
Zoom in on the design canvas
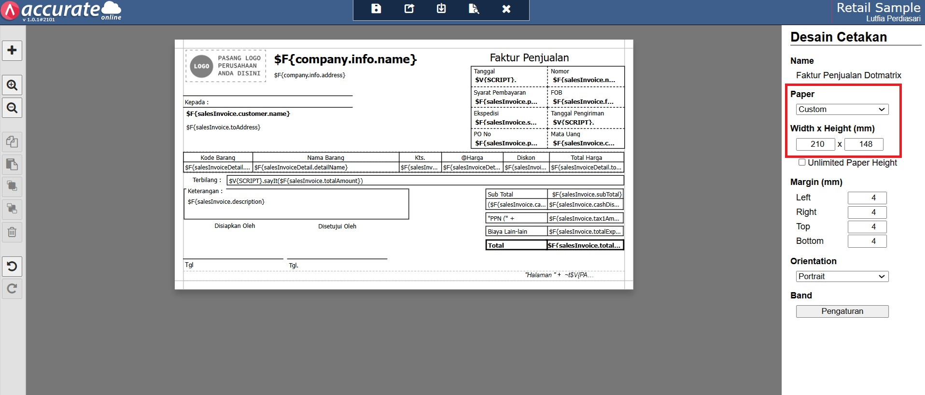[x=12, y=85]
